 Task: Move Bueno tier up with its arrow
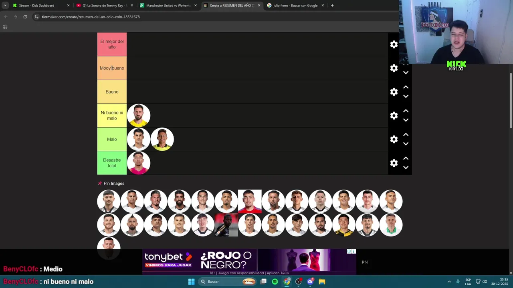click(406, 87)
